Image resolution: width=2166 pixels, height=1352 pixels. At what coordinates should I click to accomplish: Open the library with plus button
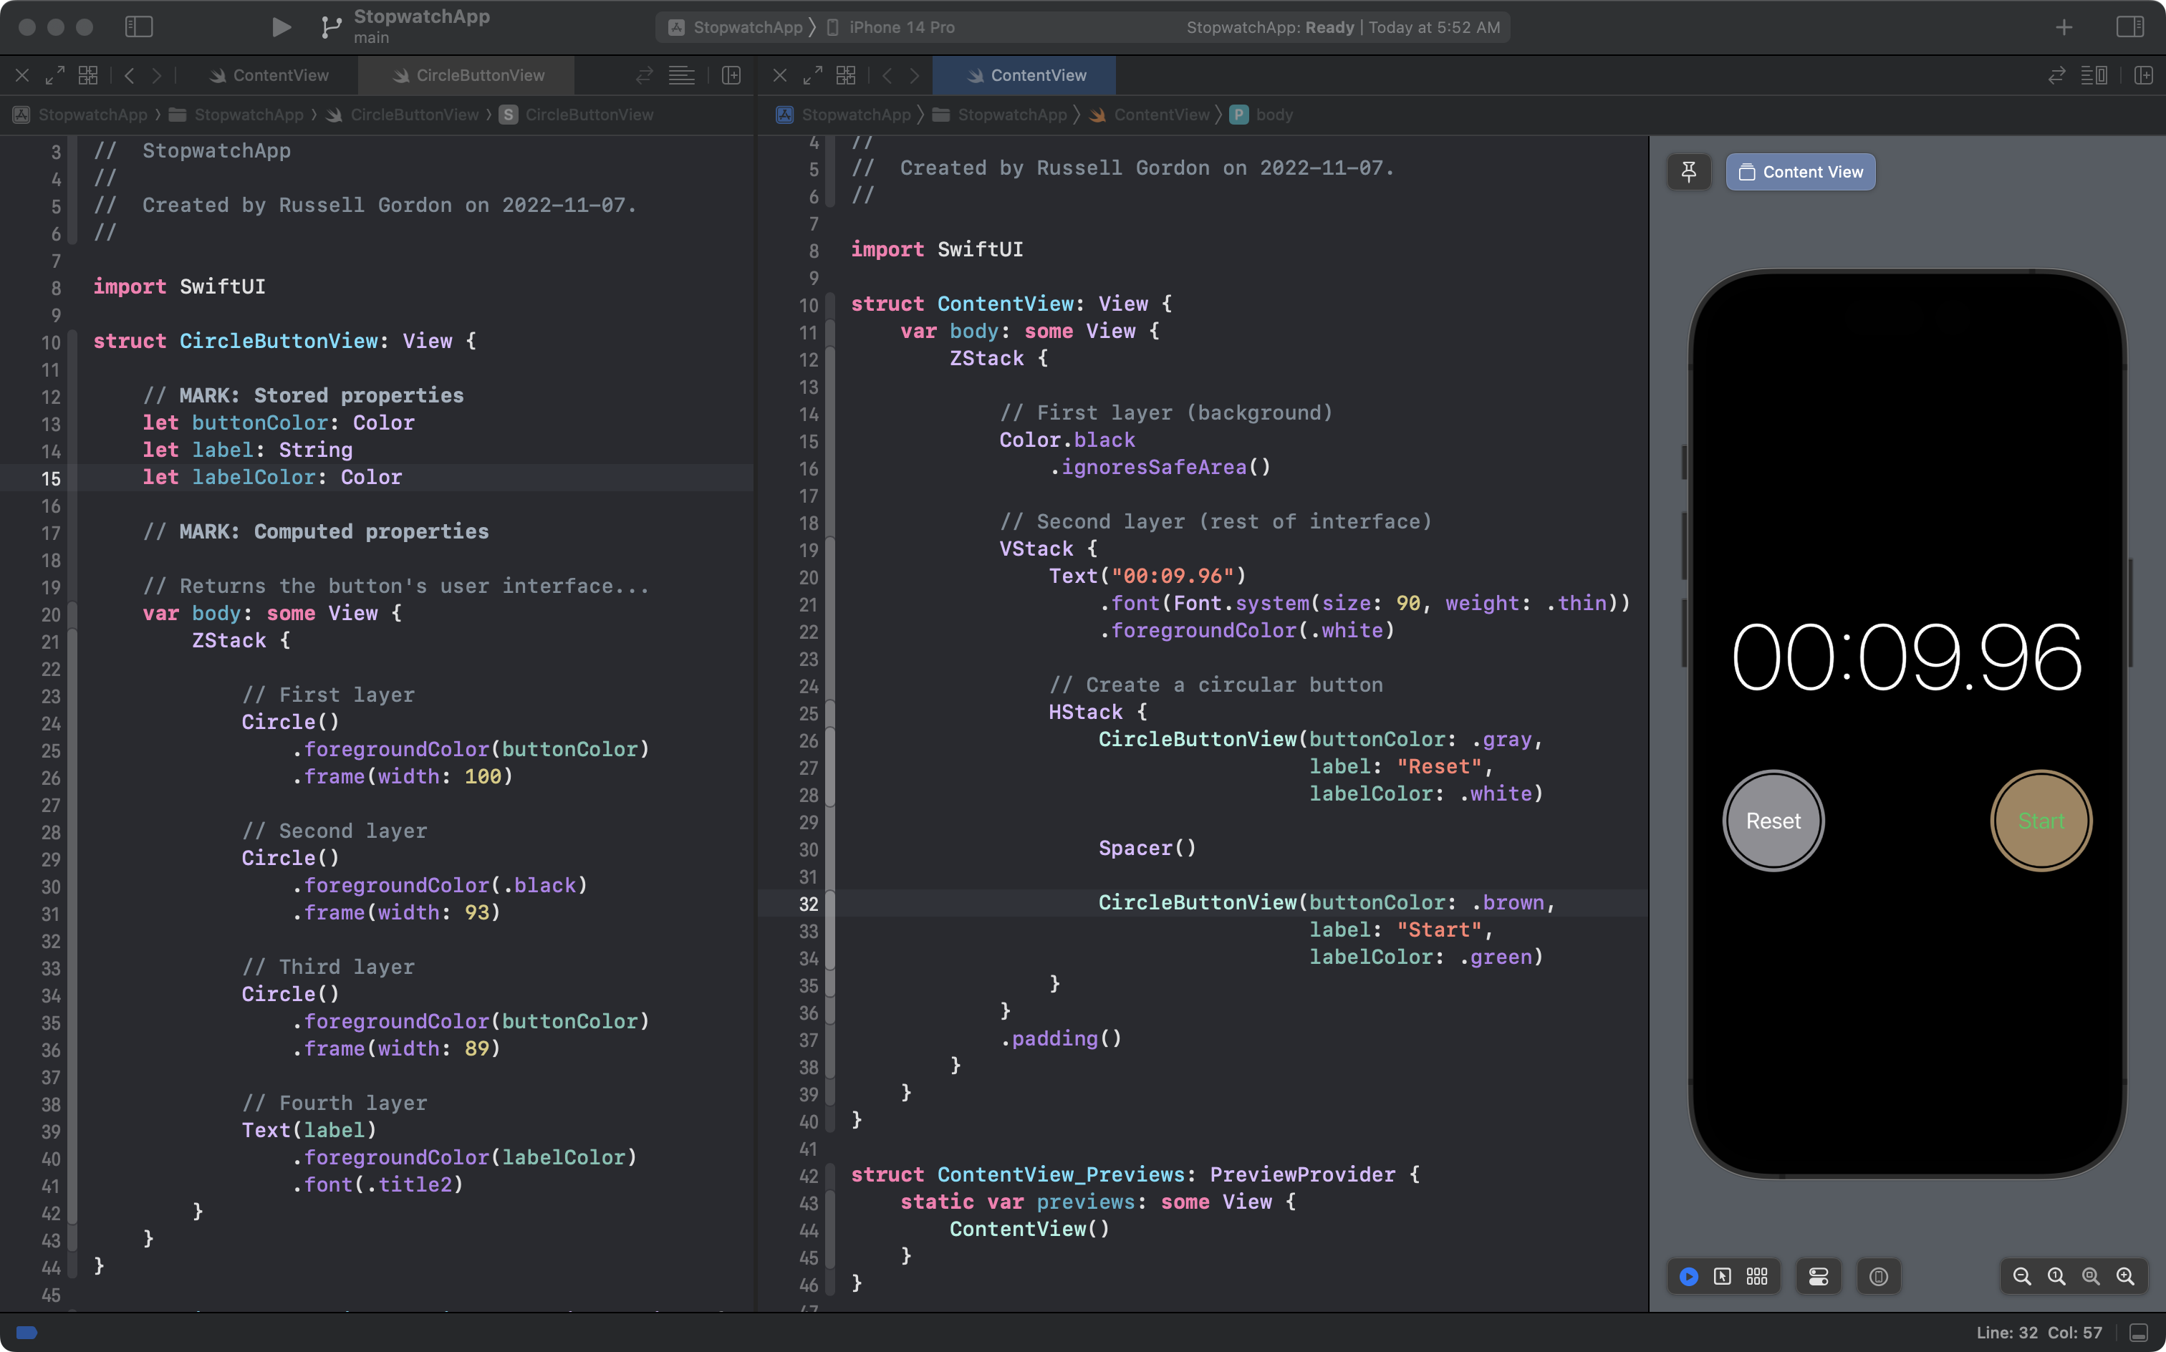[x=2063, y=26]
